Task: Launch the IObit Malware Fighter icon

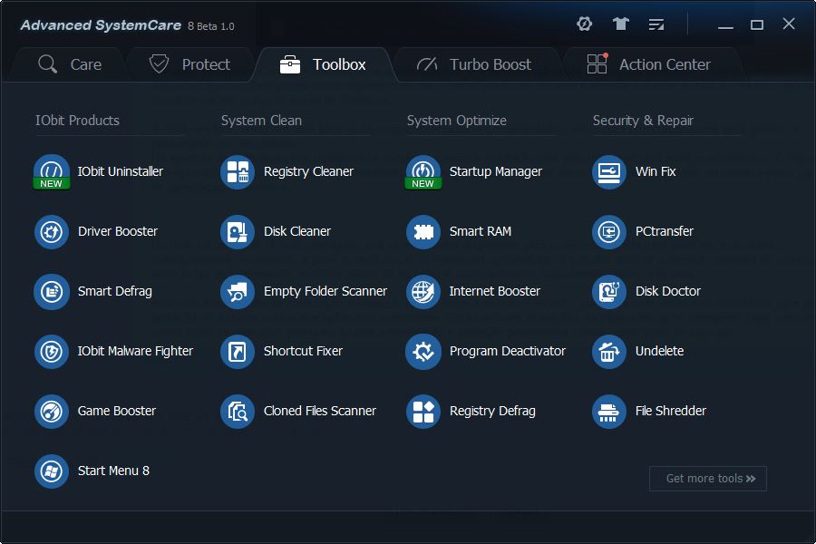Action: (x=52, y=352)
